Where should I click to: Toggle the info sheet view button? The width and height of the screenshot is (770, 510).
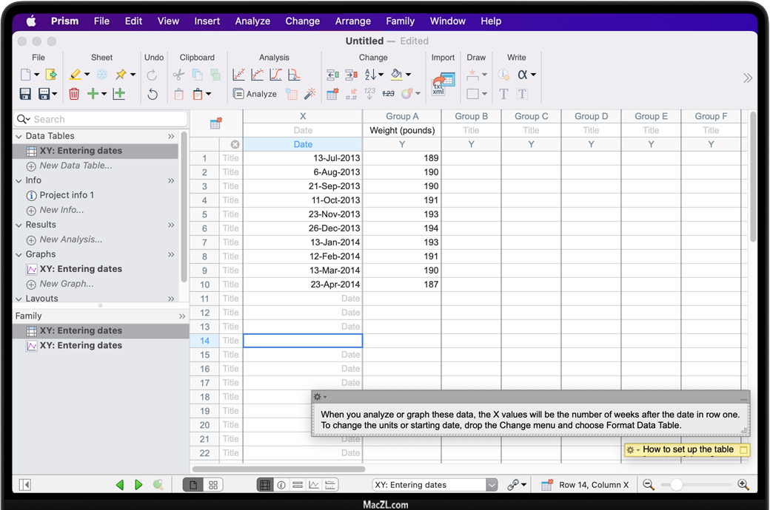tap(281, 485)
